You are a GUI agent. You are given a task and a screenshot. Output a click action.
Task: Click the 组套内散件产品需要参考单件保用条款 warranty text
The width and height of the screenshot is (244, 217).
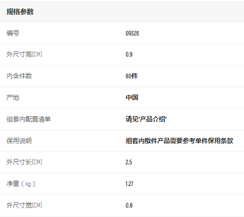click(179, 141)
